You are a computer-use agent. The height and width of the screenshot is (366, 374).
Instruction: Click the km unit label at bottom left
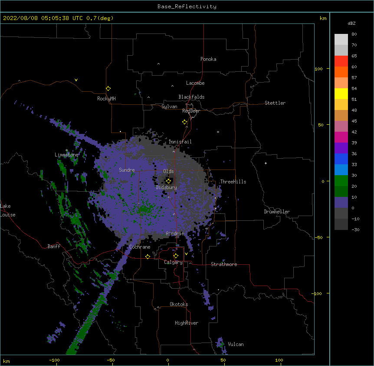coord(7,361)
